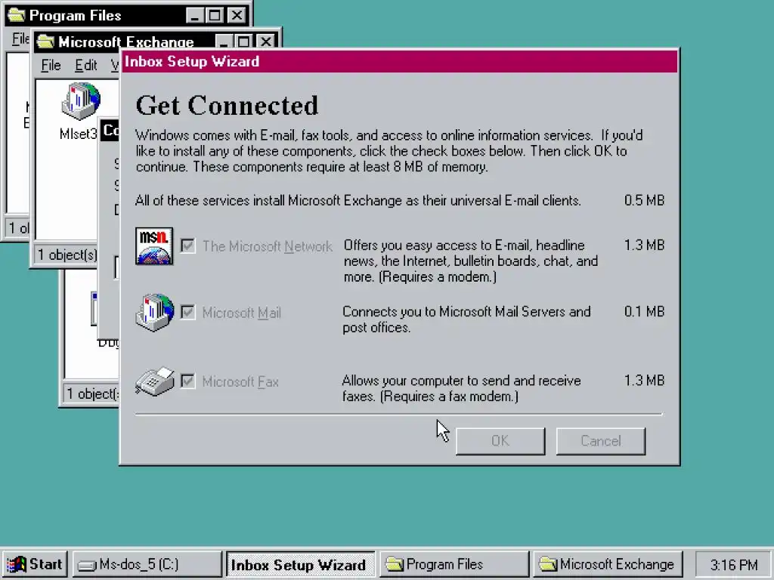Toggle the Microsoft Mail checkbox
Image resolution: width=774 pixels, height=580 pixels.
point(187,312)
